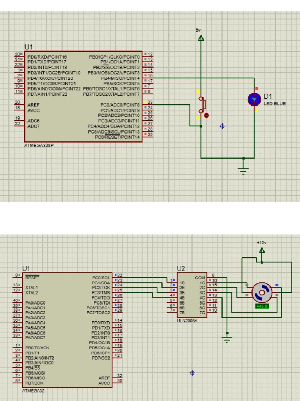Click the ADC7 pin label
Image resolution: width=300 pixels, height=401 pixels.
(34, 126)
